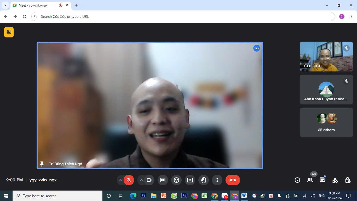This screenshot has width=357, height=201.
Task: Raise your hand in the meeting
Action: pos(204,180)
